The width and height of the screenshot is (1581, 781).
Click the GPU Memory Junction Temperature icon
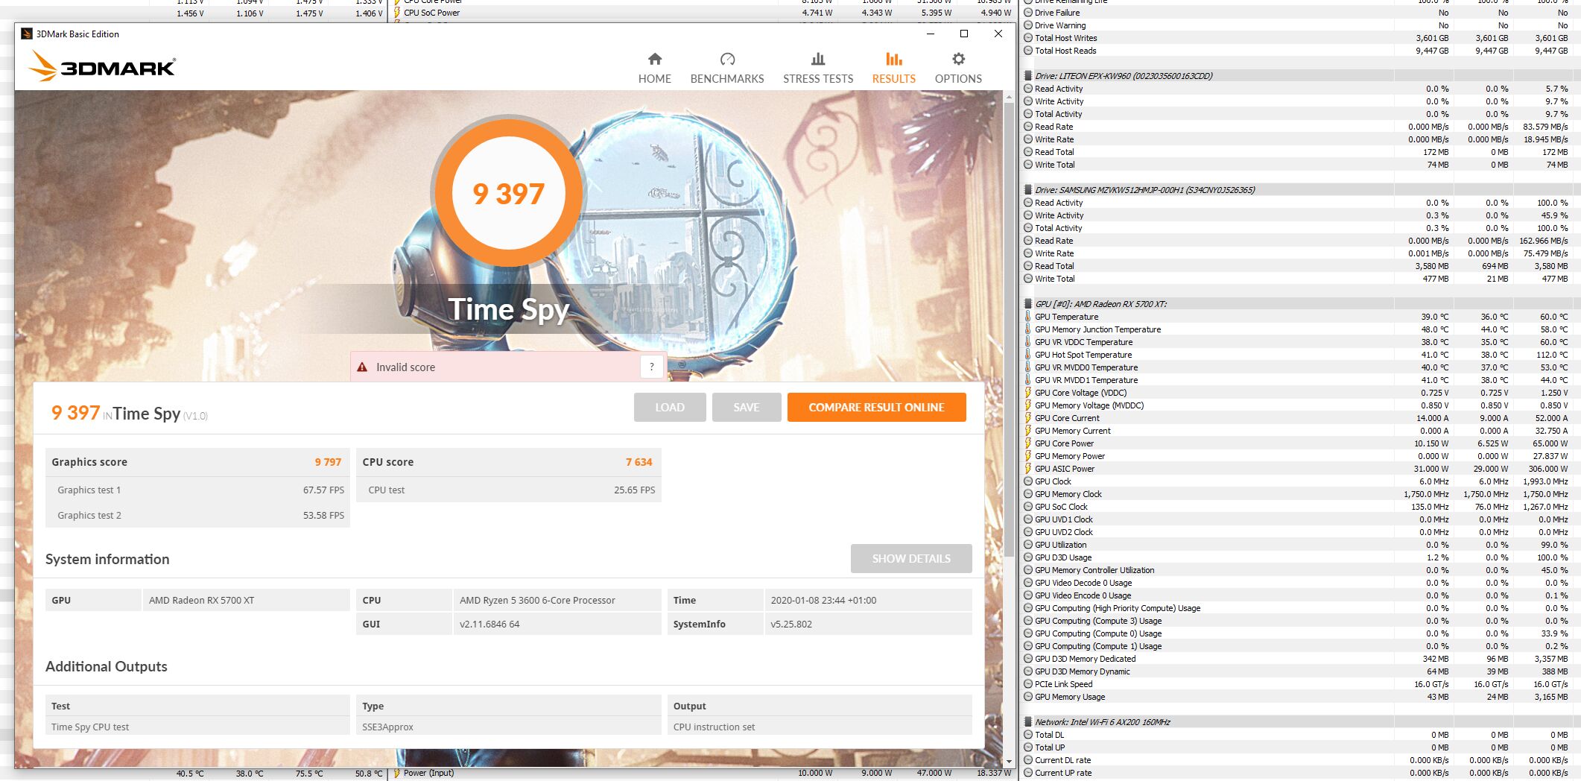1028,329
